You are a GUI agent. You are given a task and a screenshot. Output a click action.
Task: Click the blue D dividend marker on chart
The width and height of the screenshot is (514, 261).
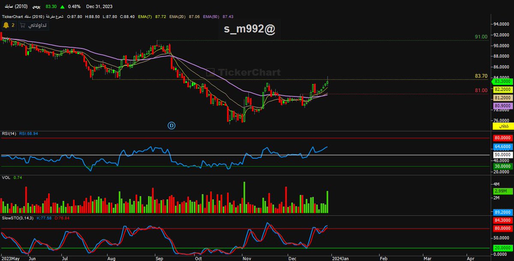[171, 125]
